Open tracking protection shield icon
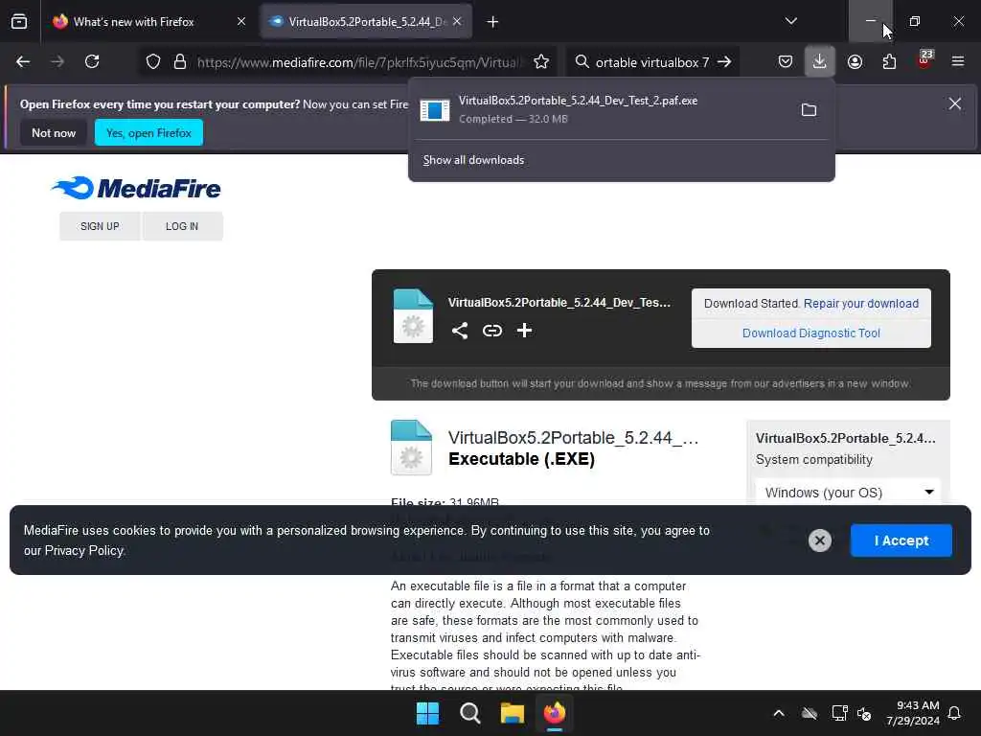 (x=153, y=62)
